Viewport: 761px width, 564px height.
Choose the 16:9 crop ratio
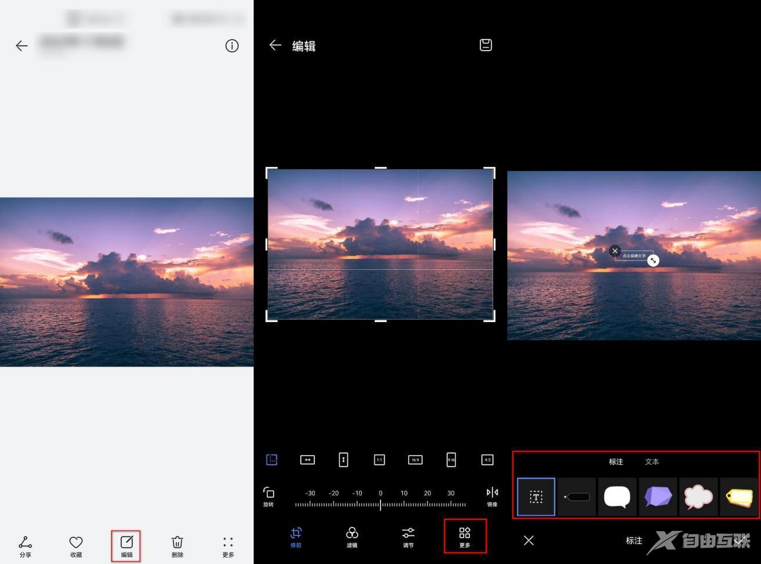pos(415,460)
